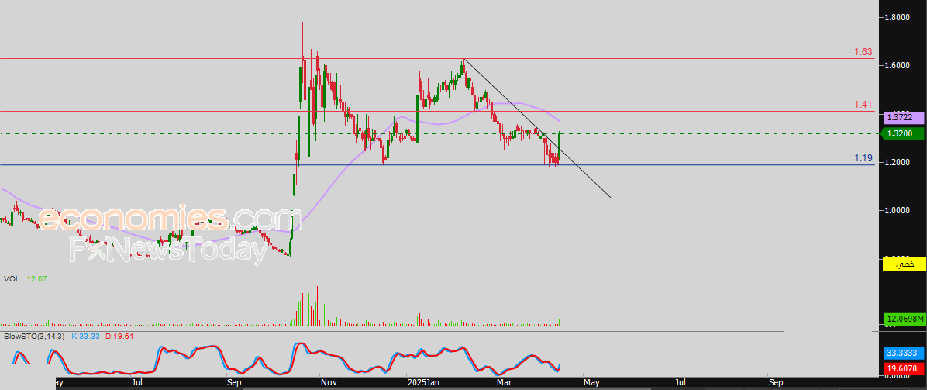
Task: Click the Nov marker on the time axis
Action: click(329, 382)
